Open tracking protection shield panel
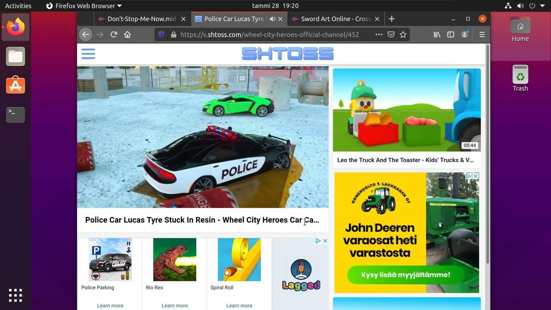 pyautogui.click(x=161, y=34)
